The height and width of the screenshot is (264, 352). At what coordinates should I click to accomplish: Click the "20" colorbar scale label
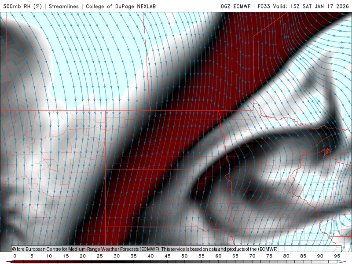click(x=83, y=256)
